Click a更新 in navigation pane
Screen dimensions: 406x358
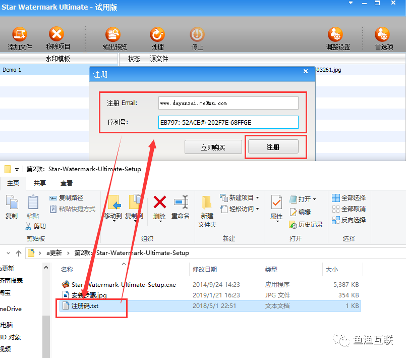(7, 268)
